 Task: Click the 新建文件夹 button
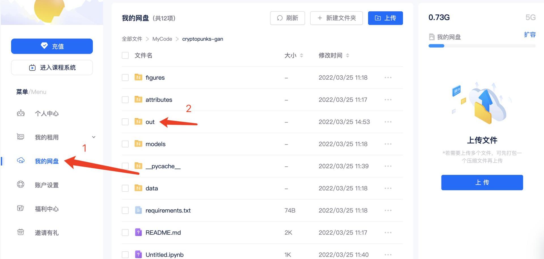tap(336, 18)
